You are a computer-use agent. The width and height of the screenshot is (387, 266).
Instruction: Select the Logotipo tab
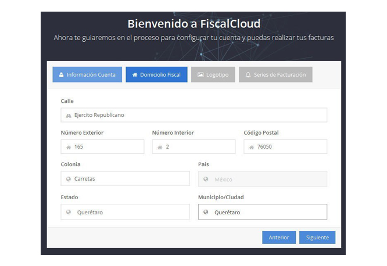[x=213, y=74]
